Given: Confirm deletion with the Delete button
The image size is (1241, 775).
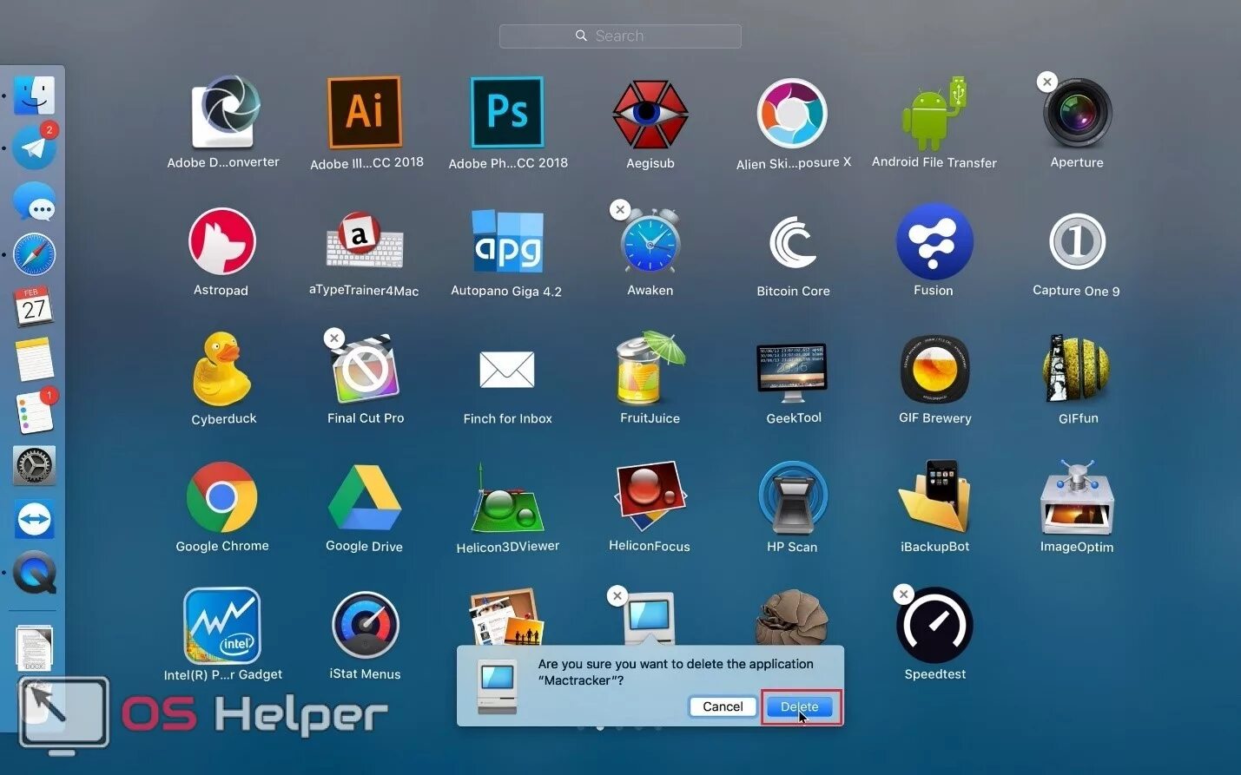Looking at the screenshot, I should (x=800, y=706).
